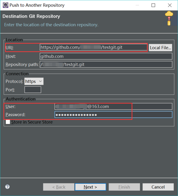Go to the Next wizard page
The width and height of the screenshot is (178, 196).
(x=91, y=187)
